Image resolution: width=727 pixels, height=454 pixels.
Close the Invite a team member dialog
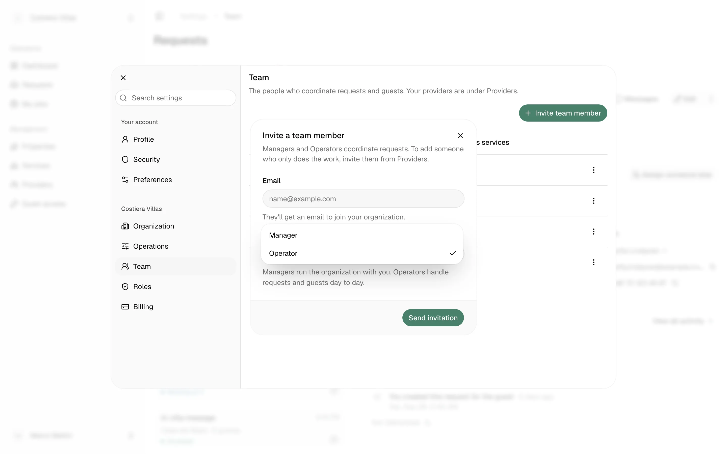(x=460, y=135)
